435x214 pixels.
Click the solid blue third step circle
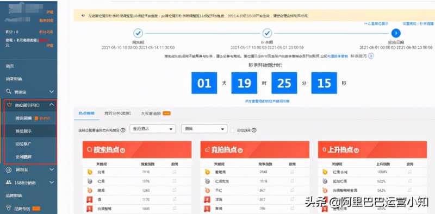point(396,33)
